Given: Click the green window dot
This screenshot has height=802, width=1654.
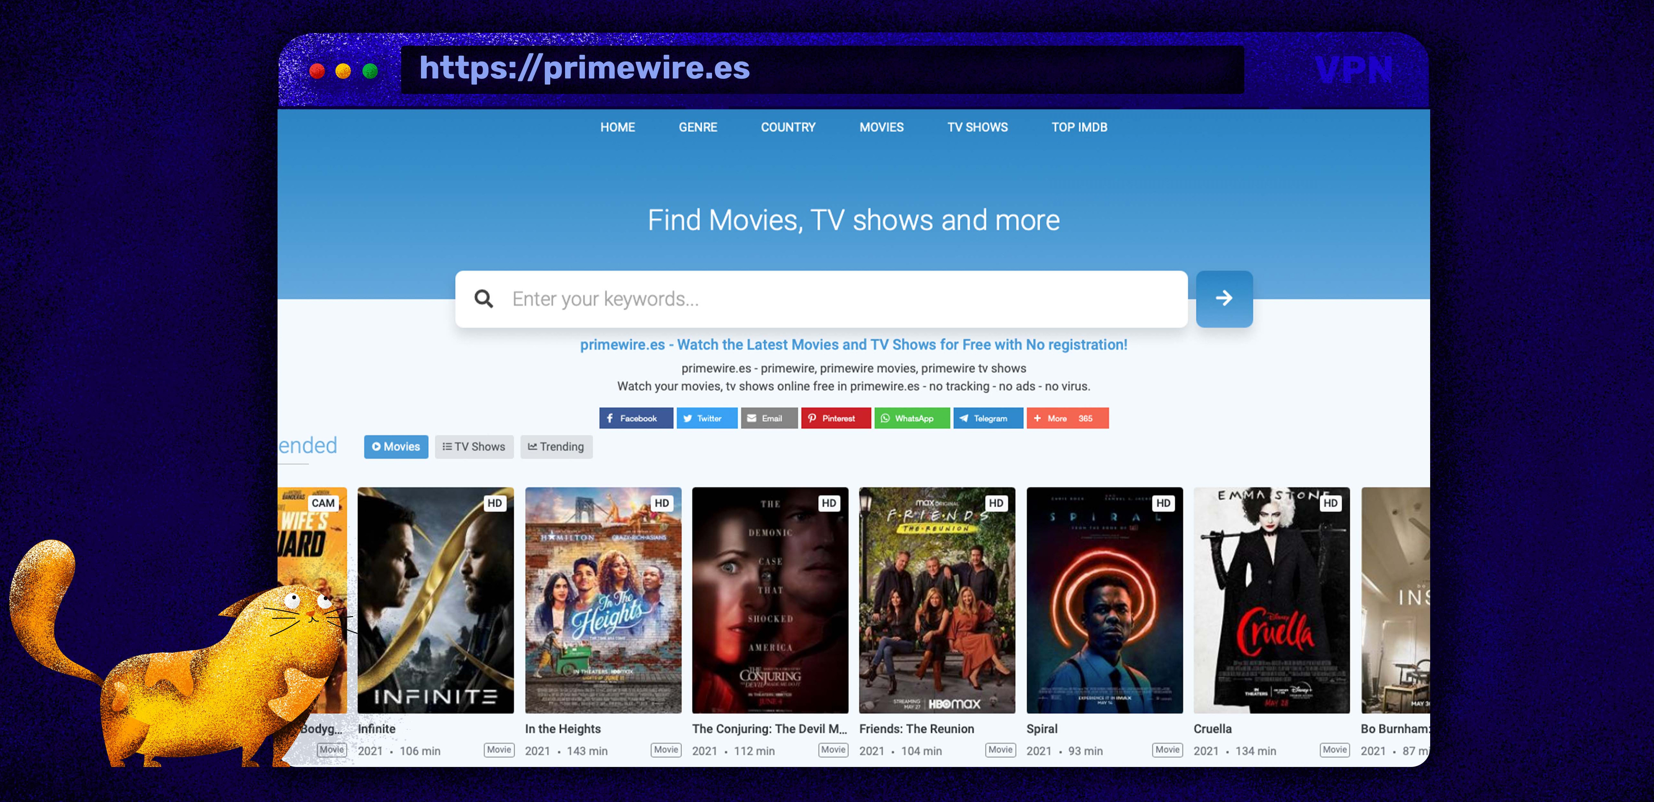Looking at the screenshot, I should pyautogui.click(x=370, y=71).
